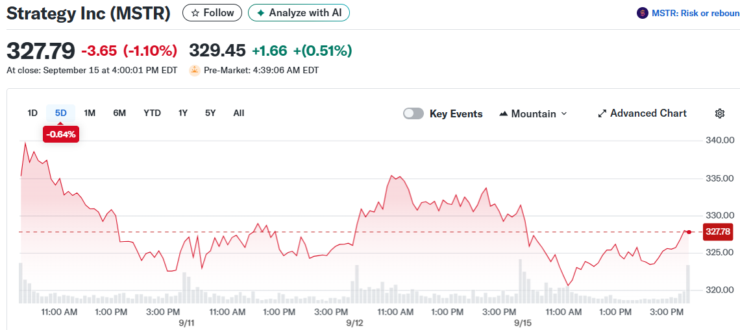Open the Mountain chart type dropdown

(533, 113)
